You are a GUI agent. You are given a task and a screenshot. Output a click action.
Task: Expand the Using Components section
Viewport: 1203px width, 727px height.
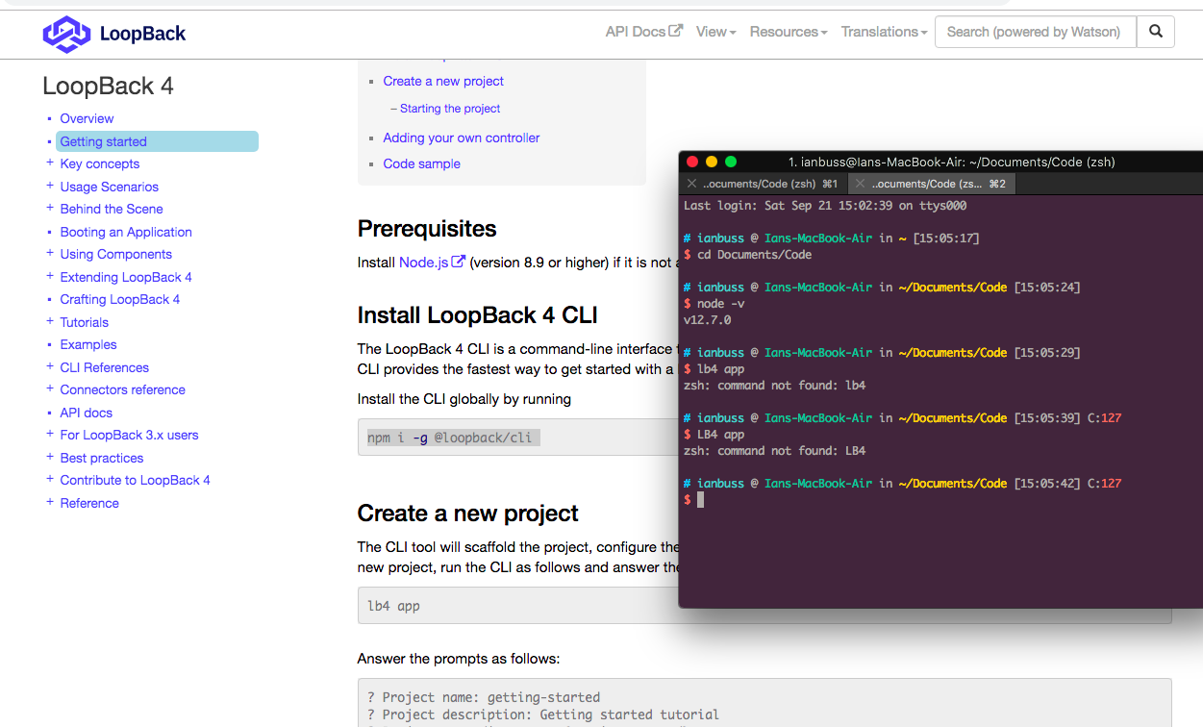click(50, 254)
